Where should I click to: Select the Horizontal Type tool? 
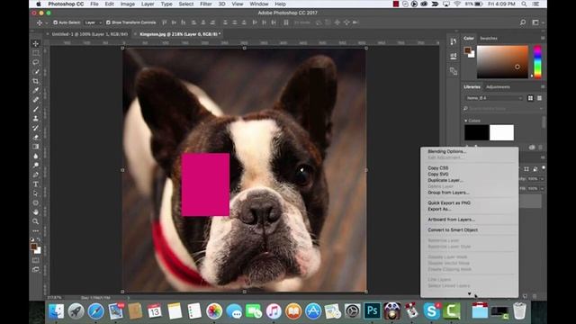coord(36,184)
